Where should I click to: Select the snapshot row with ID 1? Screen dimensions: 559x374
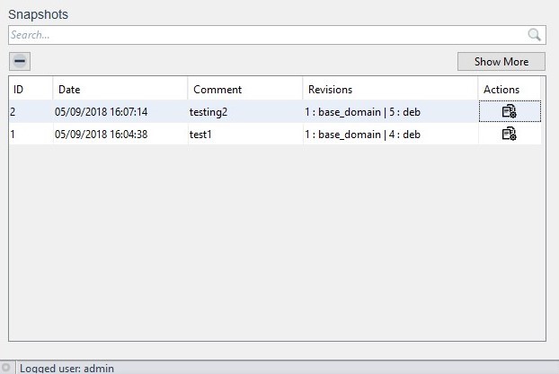click(x=13, y=135)
